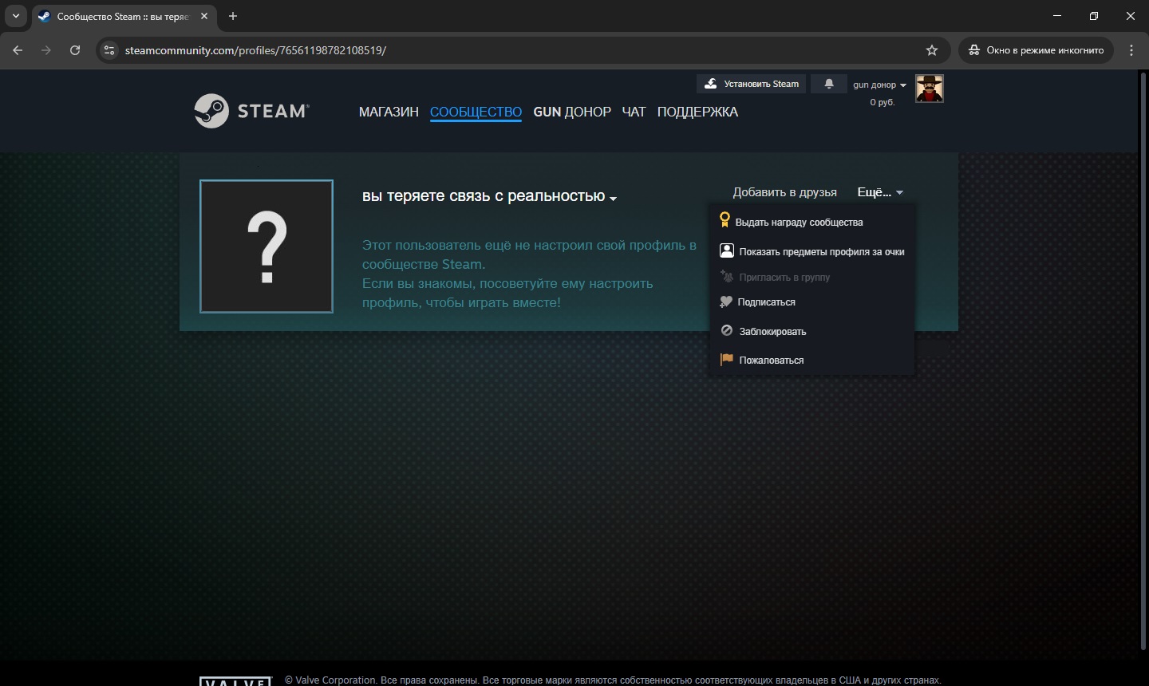Click the flag icon beside Пожаловаться
This screenshot has height=686, width=1149.
pyautogui.click(x=727, y=360)
